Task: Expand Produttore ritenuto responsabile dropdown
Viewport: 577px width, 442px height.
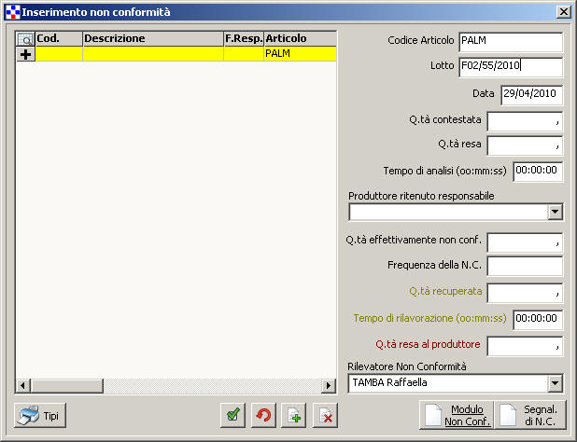Action: pyautogui.click(x=556, y=212)
